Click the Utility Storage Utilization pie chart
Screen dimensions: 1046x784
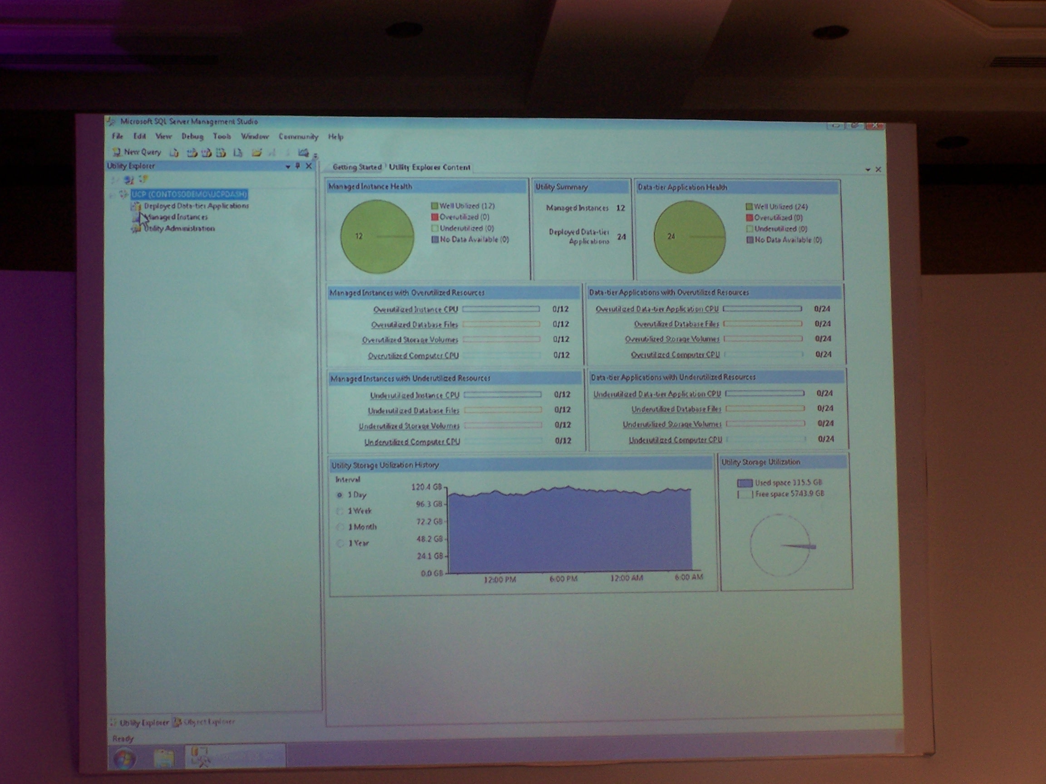[x=783, y=545]
